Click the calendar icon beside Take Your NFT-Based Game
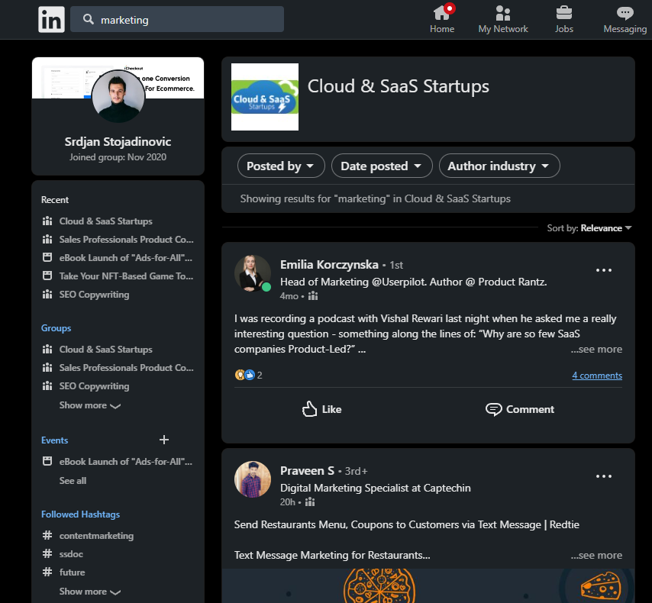The height and width of the screenshot is (603, 652). (47, 276)
